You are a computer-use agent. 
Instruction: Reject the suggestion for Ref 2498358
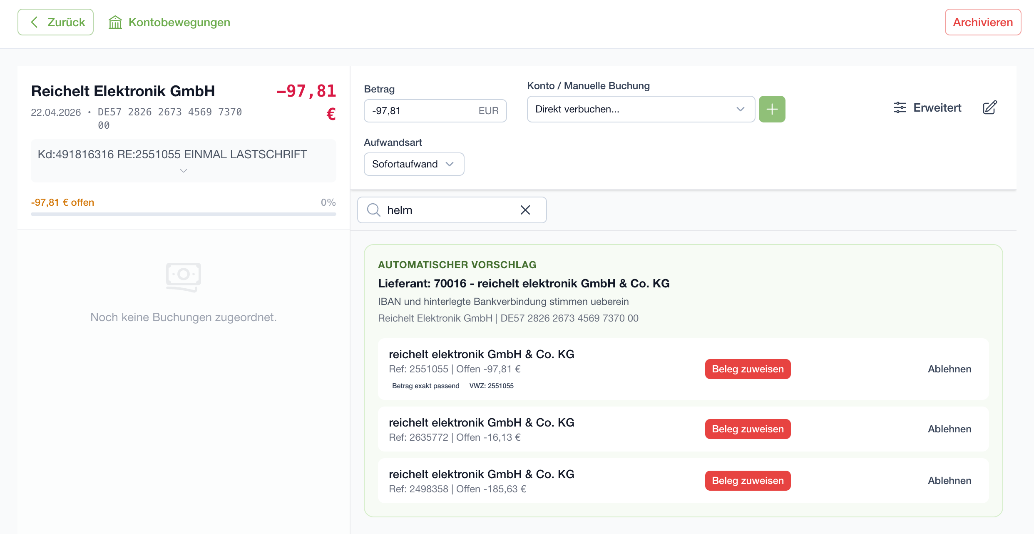(949, 481)
